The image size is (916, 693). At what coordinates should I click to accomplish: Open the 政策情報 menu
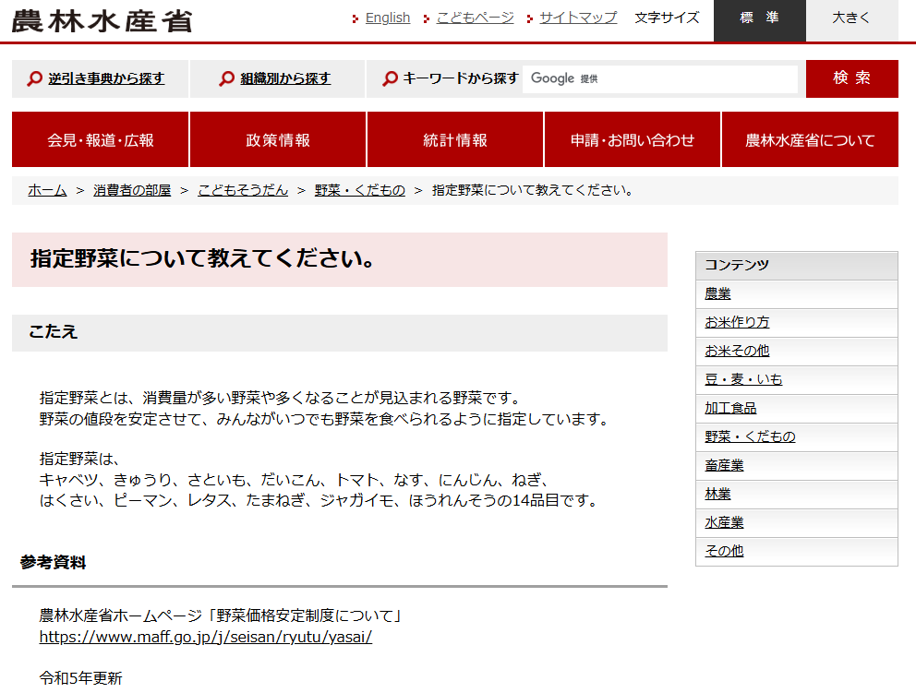[x=278, y=139]
